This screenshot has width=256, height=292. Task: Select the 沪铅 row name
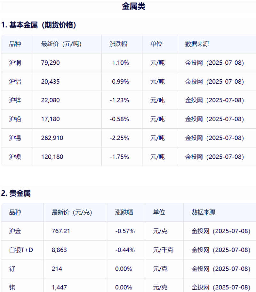click(x=15, y=119)
